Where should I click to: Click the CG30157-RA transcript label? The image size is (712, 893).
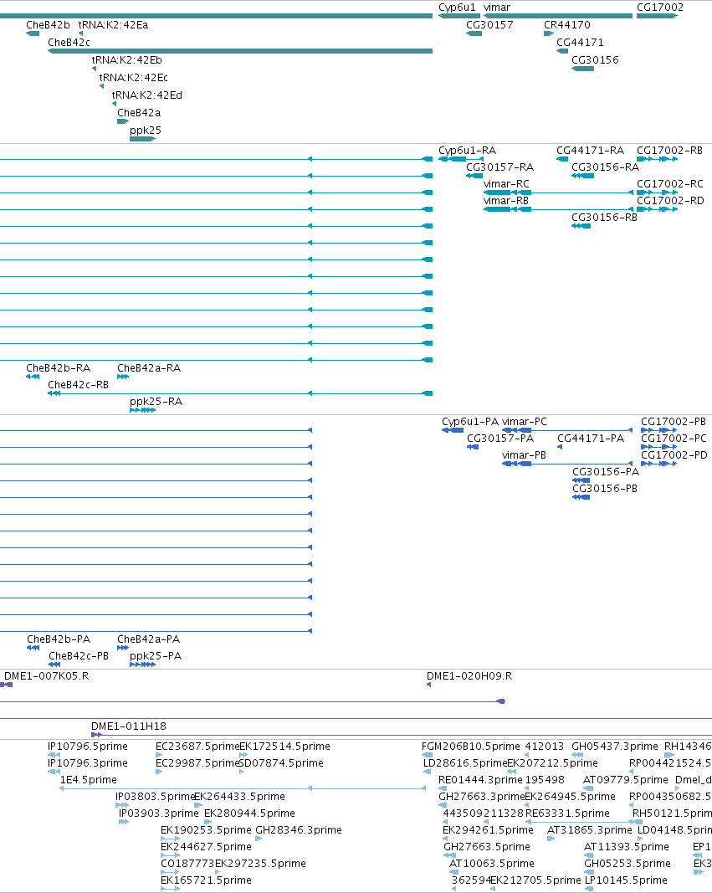click(x=499, y=167)
